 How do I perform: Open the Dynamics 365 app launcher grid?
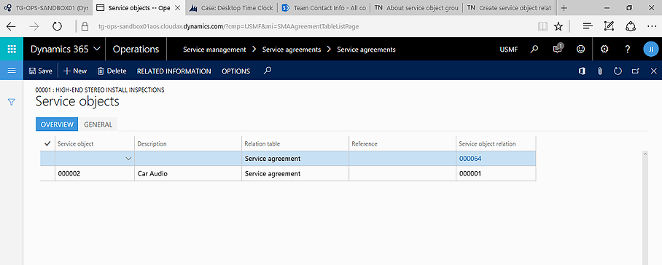tap(12, 49)
